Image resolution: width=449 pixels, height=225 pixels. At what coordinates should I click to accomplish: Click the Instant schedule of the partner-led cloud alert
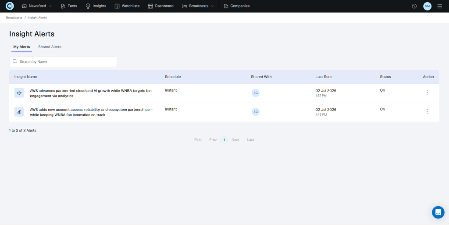pyautogui.click(x=171, y=90)
